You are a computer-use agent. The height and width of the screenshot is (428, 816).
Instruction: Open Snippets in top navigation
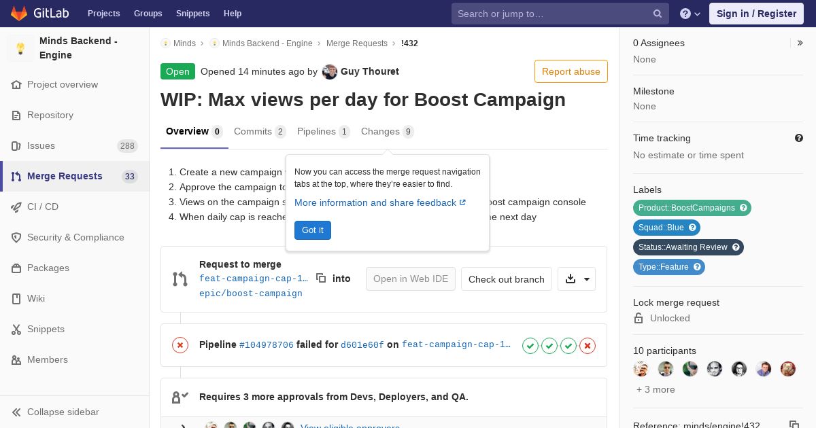coord(193,14)
